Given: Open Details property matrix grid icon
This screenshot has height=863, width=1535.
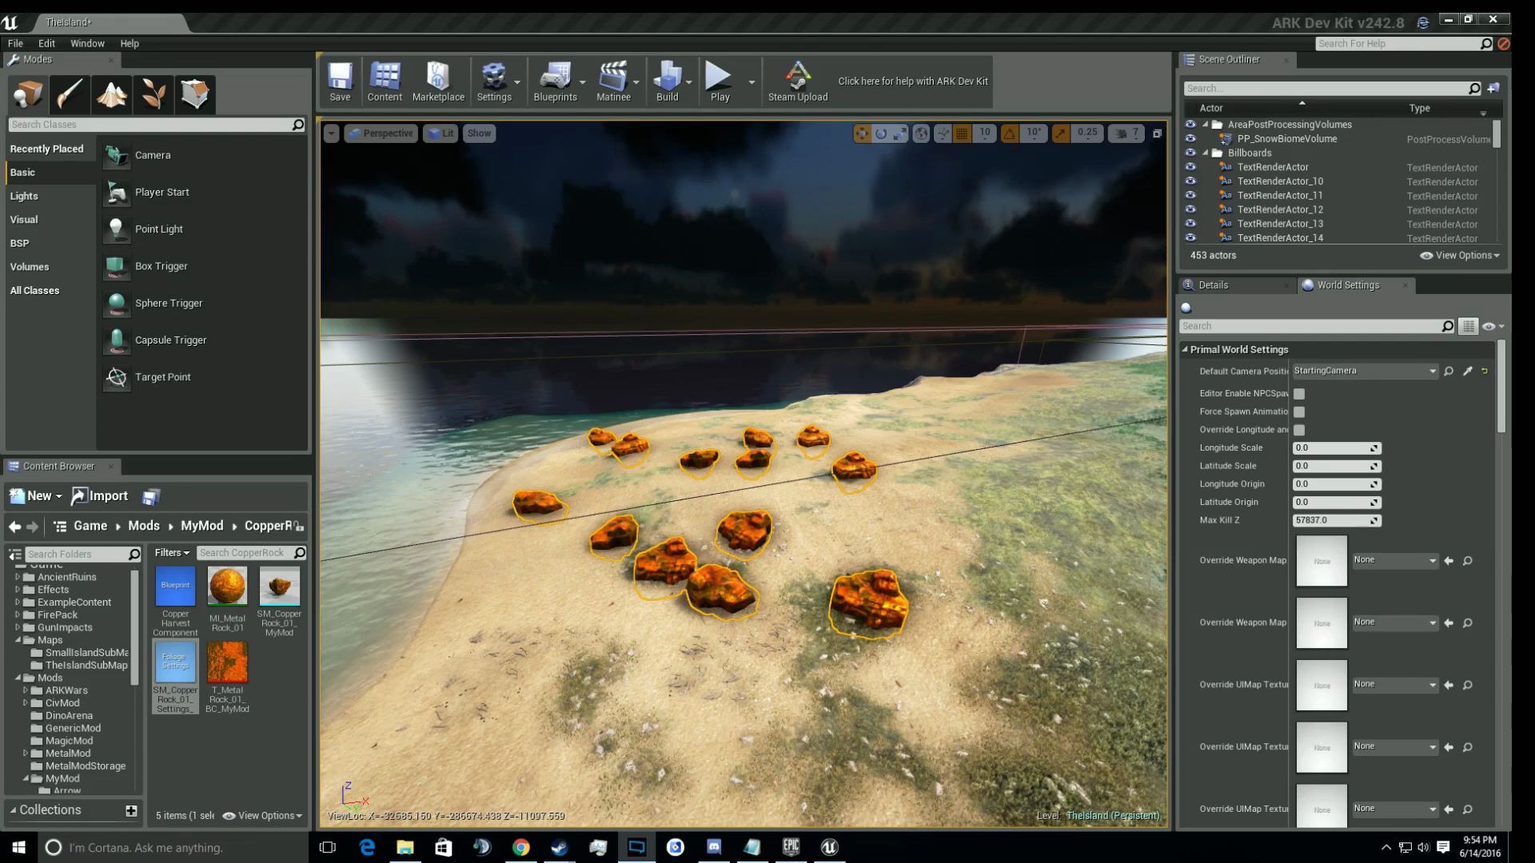Looking at the screenshot, I should point(1468,326).
